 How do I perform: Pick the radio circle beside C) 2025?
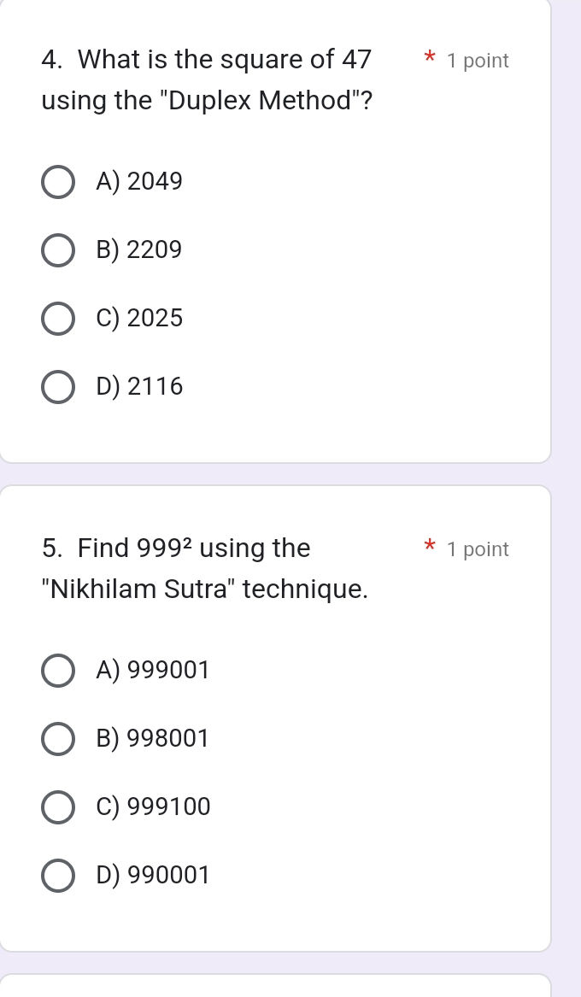(58, 319)
